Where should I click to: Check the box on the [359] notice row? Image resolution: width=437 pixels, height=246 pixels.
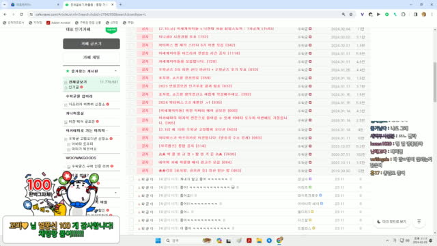131,78
